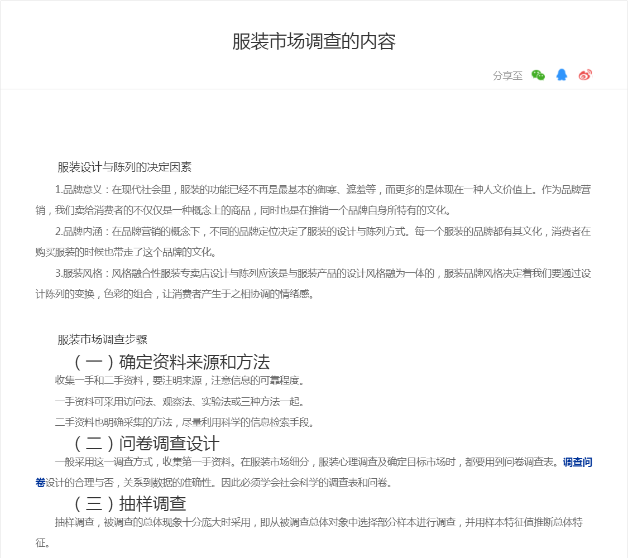Click the heading （一）确定资料来源和方法
The image size is (628, 558).
(x=172, y=362)
